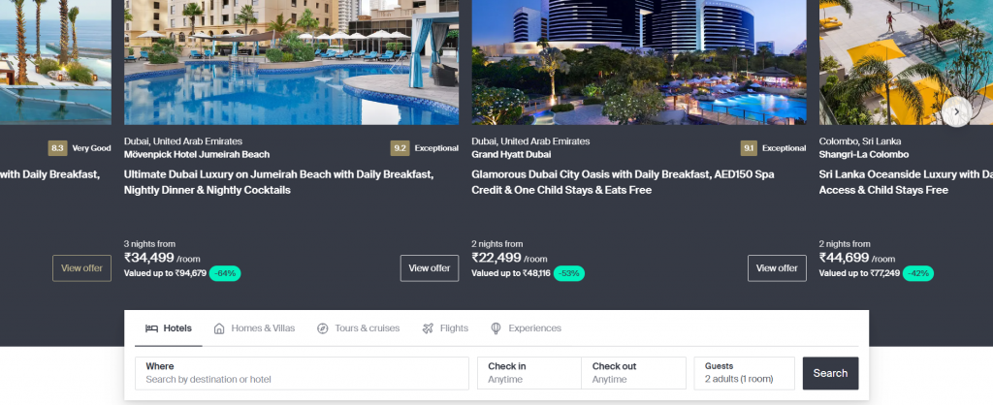Click the Search button
Image resolution: width=993 pixels, height=405 pixels.
830,373
